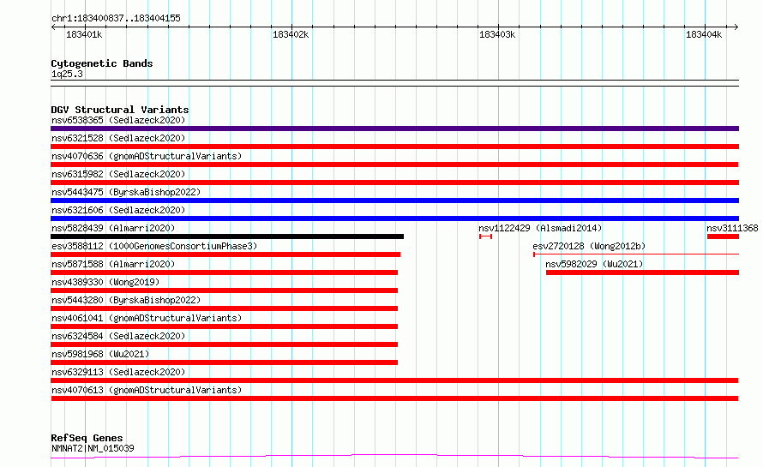763x467 pixels.
Task: Select the red nsv4070636 variant bar
Action: 394,165
